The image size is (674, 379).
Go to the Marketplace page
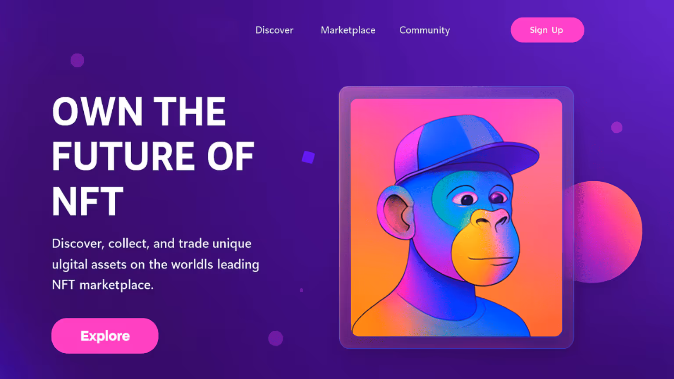348,30
